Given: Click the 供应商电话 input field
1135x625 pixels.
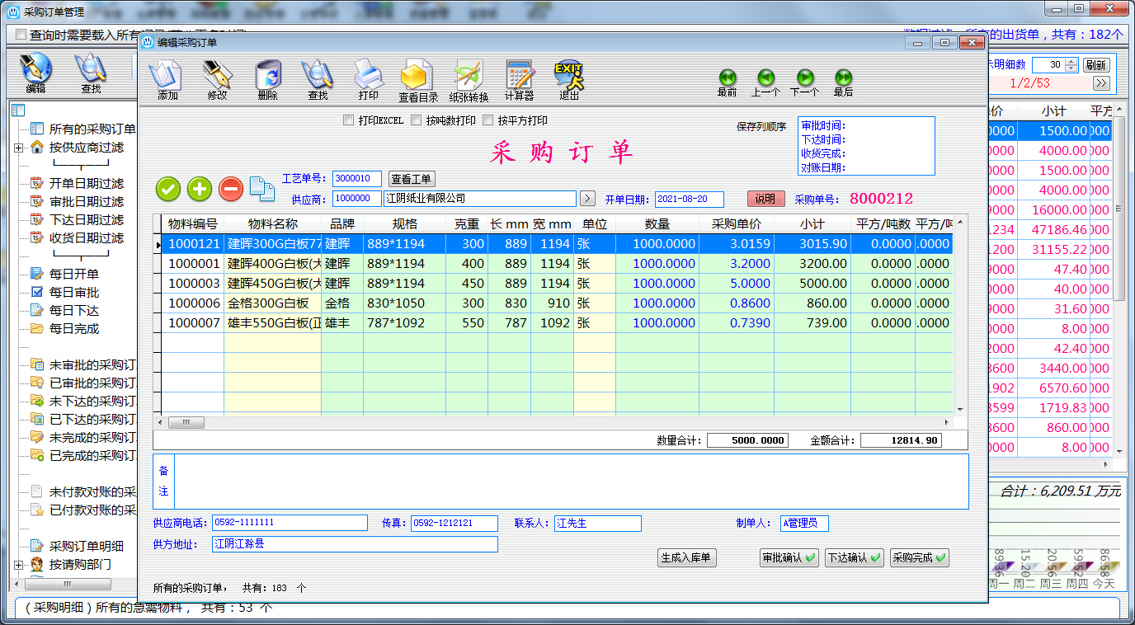Looking at the screenshot, I should [290, 523].
